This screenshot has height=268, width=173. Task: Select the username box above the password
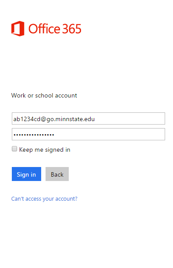(88, 118)
